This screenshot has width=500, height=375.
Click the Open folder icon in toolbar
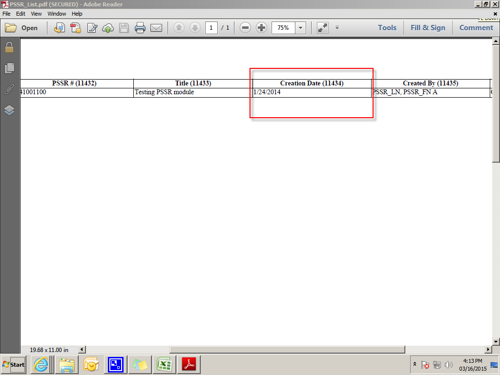[11, 28]
